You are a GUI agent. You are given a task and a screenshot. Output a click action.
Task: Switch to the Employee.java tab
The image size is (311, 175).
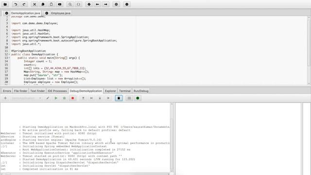61,13
